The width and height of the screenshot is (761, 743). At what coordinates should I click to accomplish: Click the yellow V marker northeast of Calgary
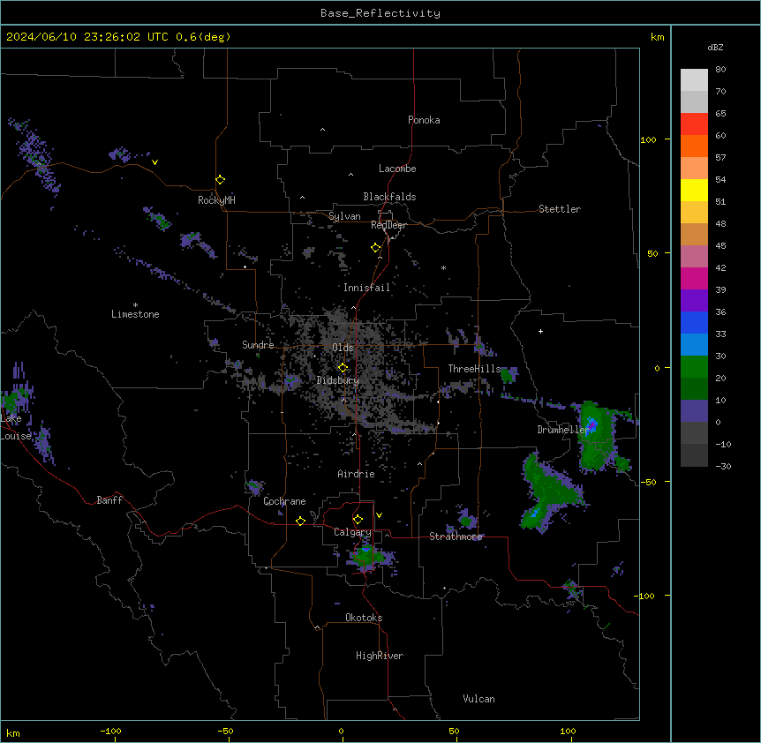[x=379, y=515]
